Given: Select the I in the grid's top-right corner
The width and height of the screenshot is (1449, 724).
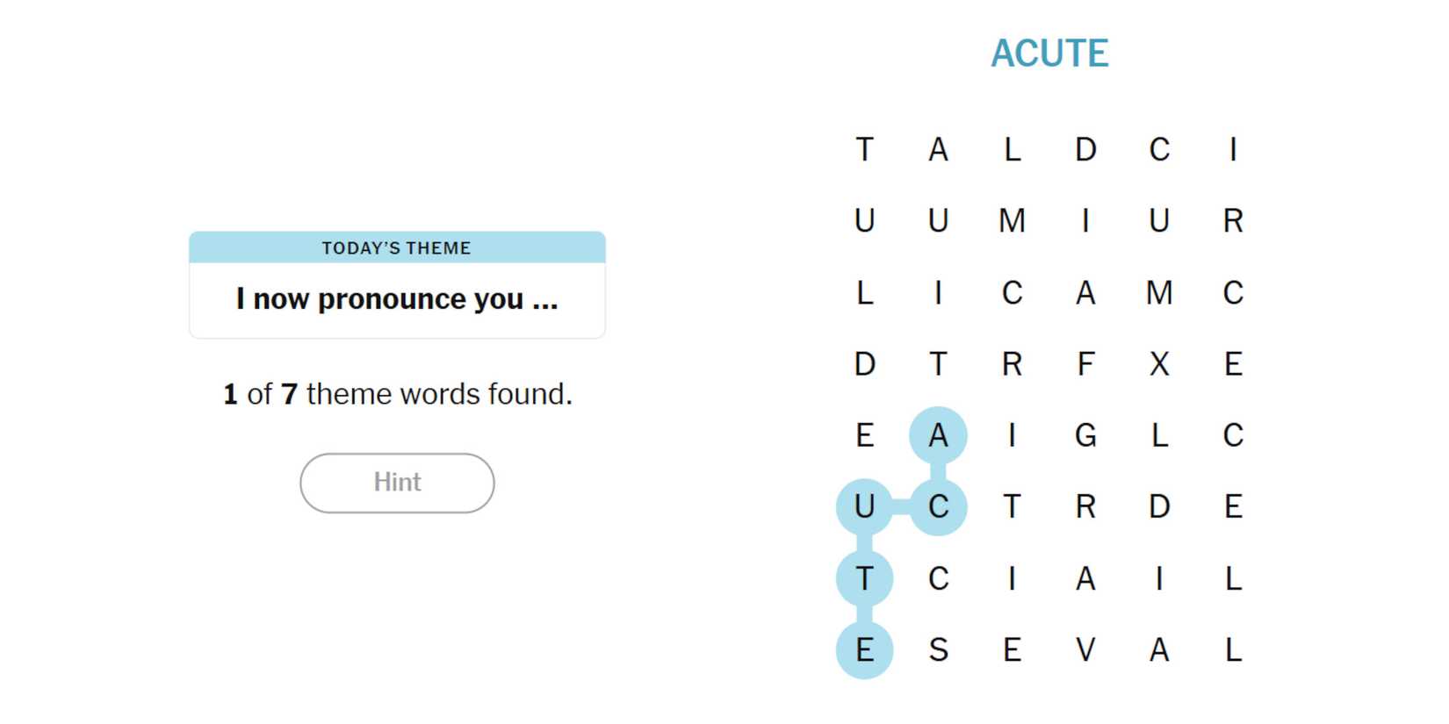Looking at the screenshot, I should pos(1233,149).
